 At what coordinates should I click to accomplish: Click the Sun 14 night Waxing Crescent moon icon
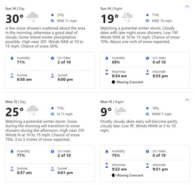(114, 82)
